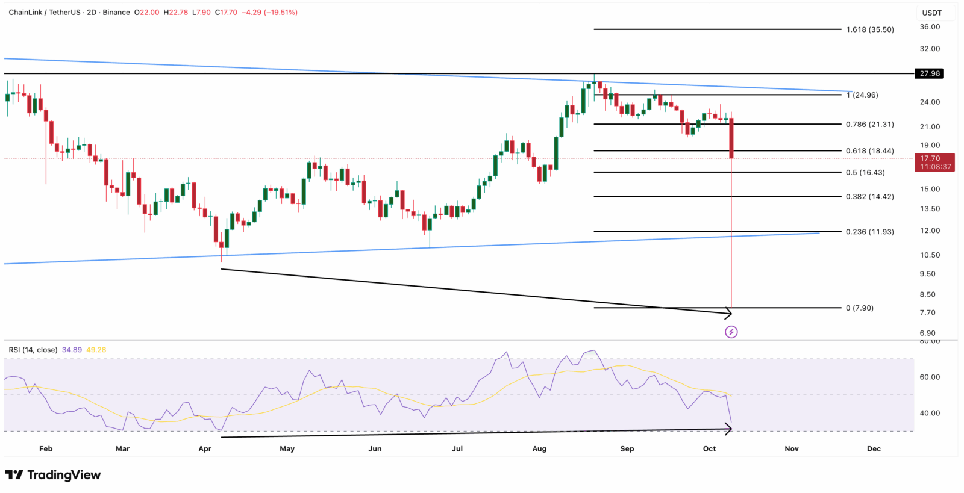Click the ChainLink / TetherUS symbol title
The width and height of the screenshot is (964, 493).
click(44, 12)
